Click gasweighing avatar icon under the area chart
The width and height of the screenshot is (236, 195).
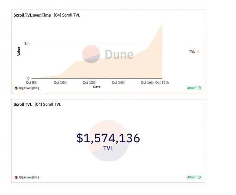point(16,88)
